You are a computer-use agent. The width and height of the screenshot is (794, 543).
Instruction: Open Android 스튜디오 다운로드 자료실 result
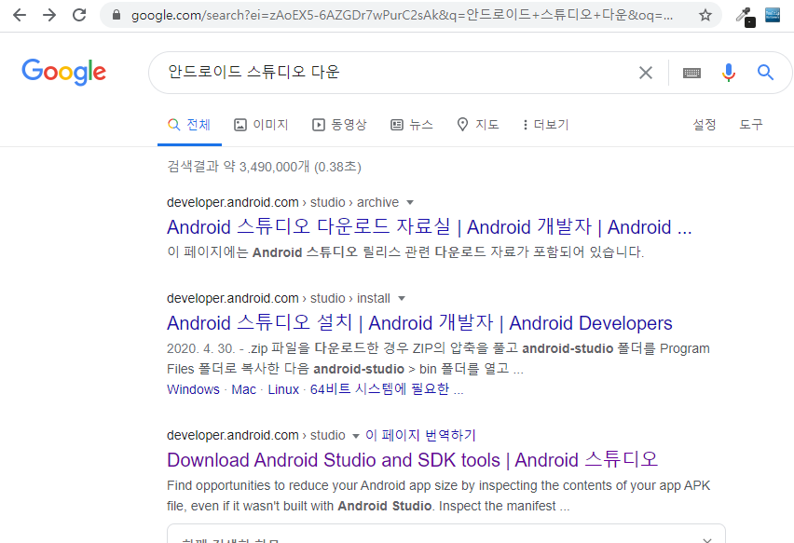[x=430, y=226]
